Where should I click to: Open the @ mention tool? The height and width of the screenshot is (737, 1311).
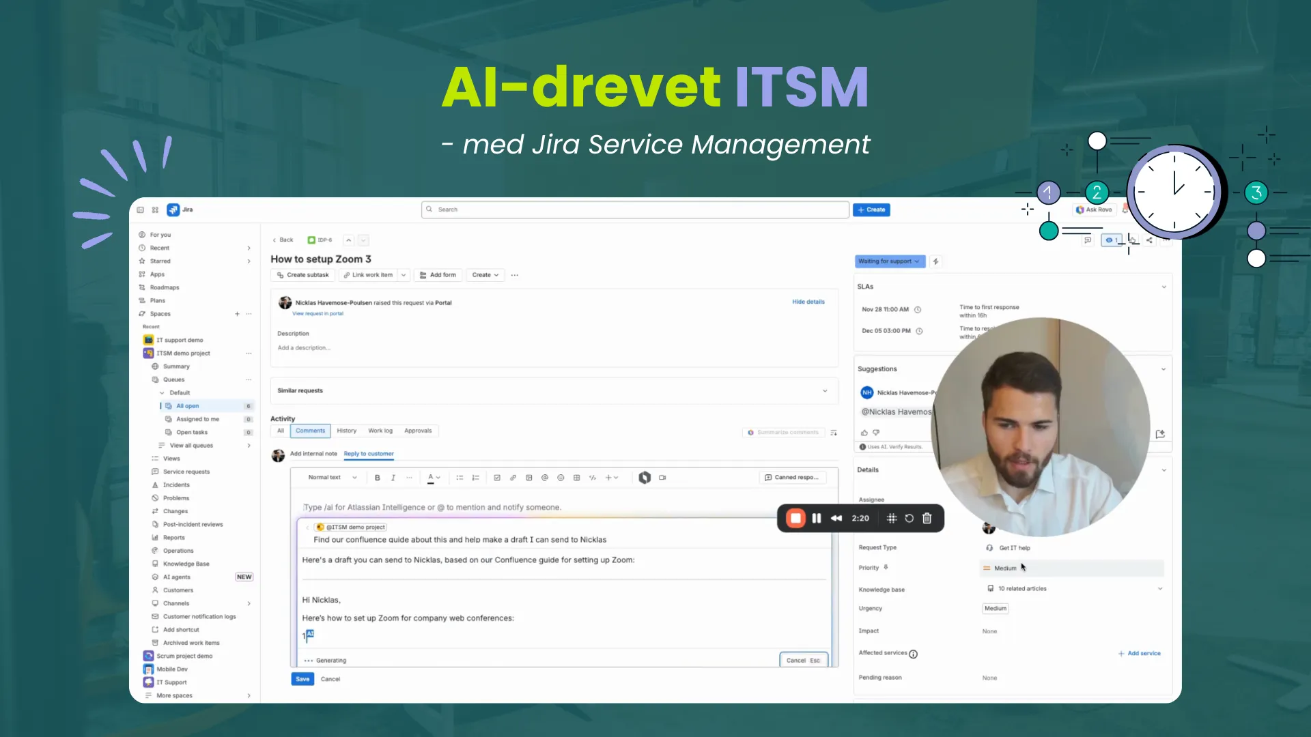[545, 478]
